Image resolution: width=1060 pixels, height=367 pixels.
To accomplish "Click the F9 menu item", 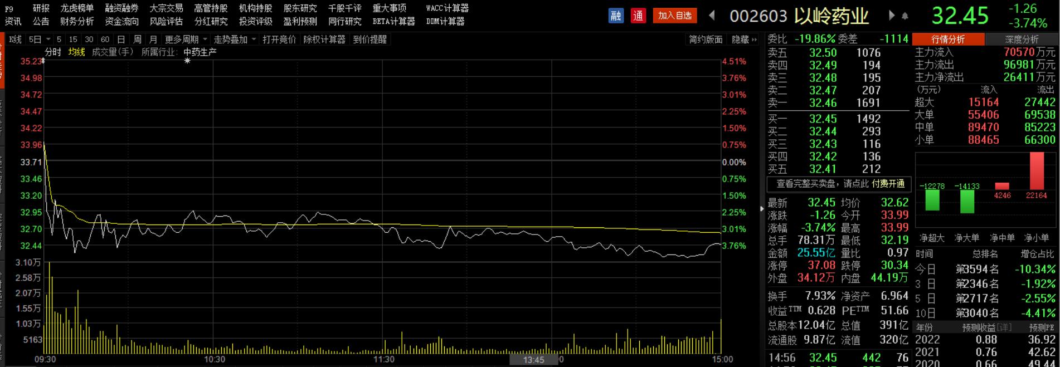I will [9, 8].
